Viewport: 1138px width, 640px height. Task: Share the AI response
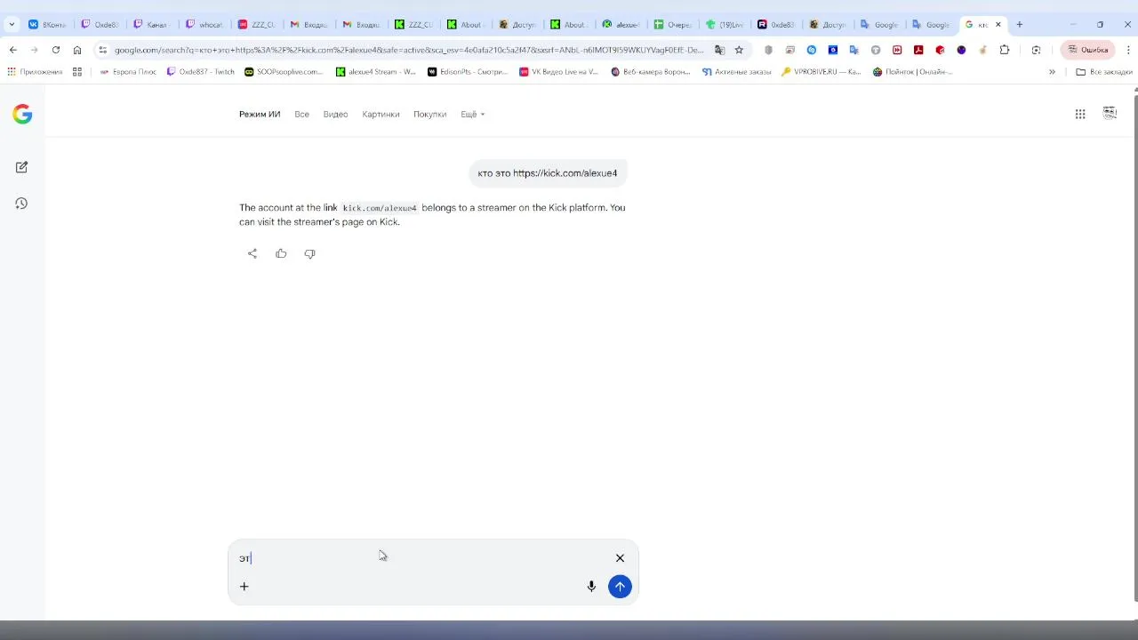252,253
